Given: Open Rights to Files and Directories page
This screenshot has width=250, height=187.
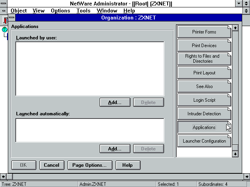Looking at the screenshot, I should (x=204, y=59).
